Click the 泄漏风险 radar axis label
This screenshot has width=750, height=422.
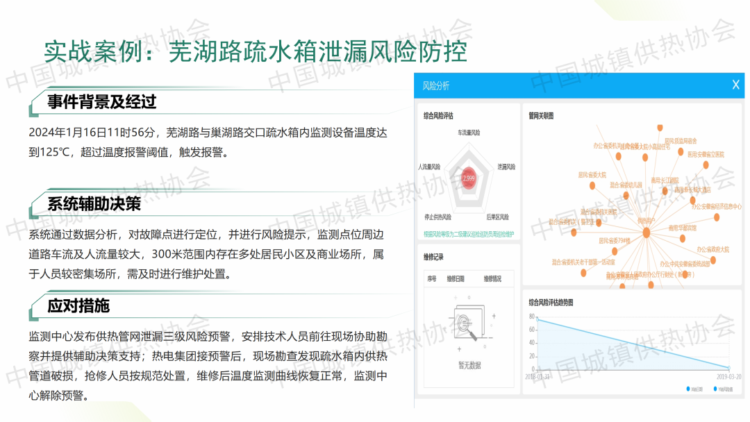[506, 167]
